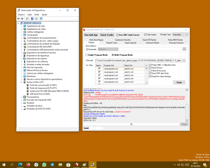210x168 pixels.
Task: Expand Adaptadores de vídeo node
Action: (x=21, y=29)
